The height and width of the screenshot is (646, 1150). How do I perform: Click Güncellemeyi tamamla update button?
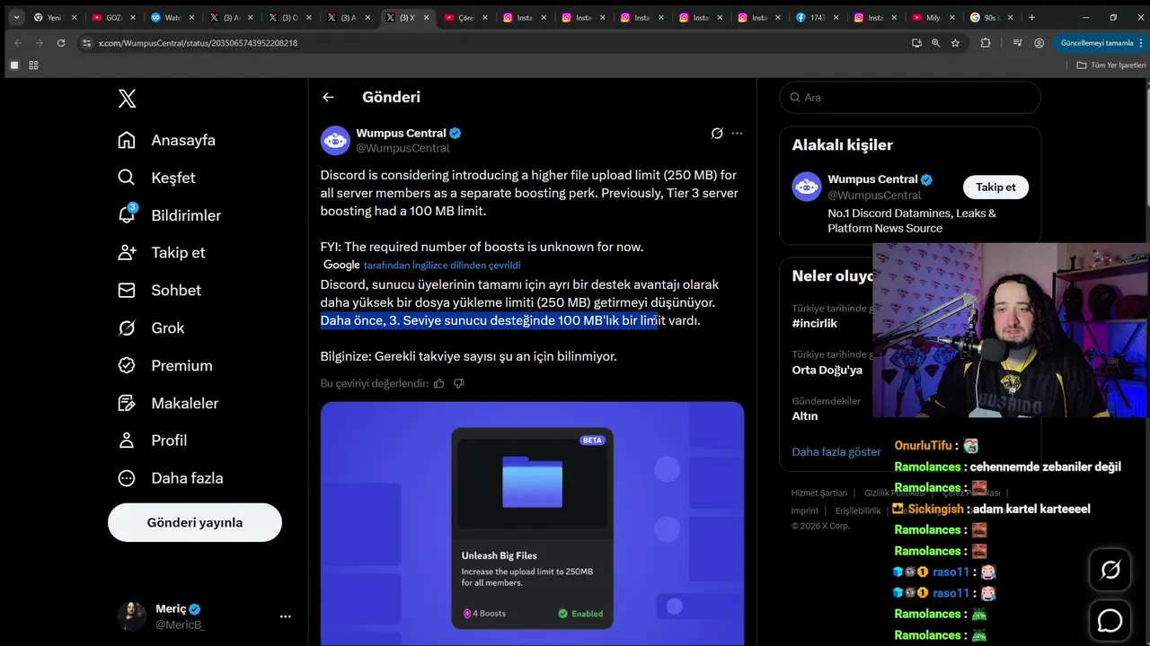1100,42
